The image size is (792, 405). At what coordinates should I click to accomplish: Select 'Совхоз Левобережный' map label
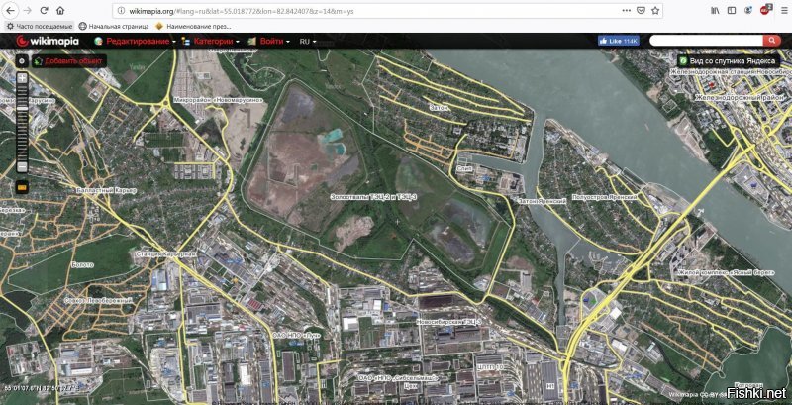(98, 300)
